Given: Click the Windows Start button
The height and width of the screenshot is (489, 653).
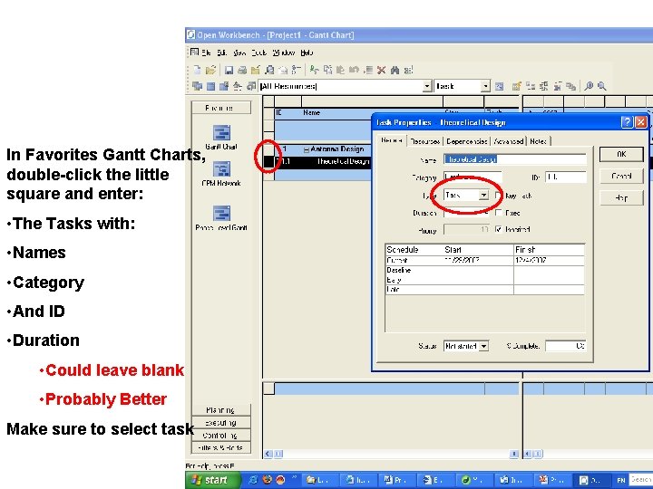Looking at the screenshot, I should point(213,480).
